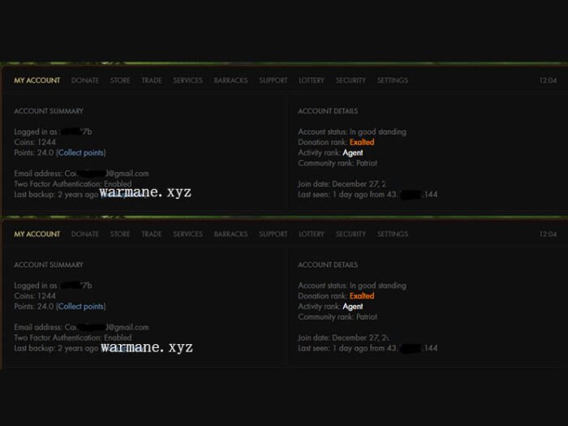The image size is (568, 426).
Task: Click 'Logged in as' line in lower panel
Action: [x=53, y=286]
